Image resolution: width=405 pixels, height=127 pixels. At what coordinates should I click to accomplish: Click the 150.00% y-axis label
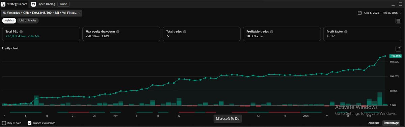pos(394,62)
